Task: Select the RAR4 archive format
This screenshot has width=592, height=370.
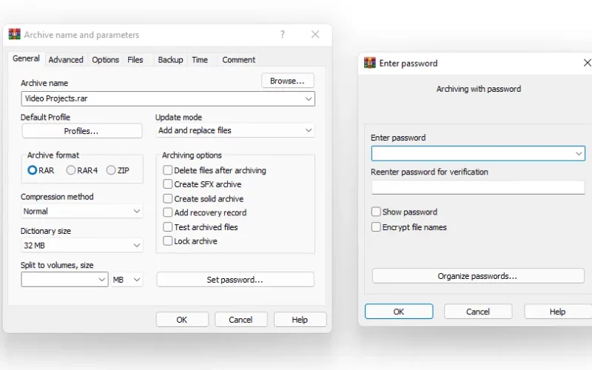Action: (x=70, y=170)
